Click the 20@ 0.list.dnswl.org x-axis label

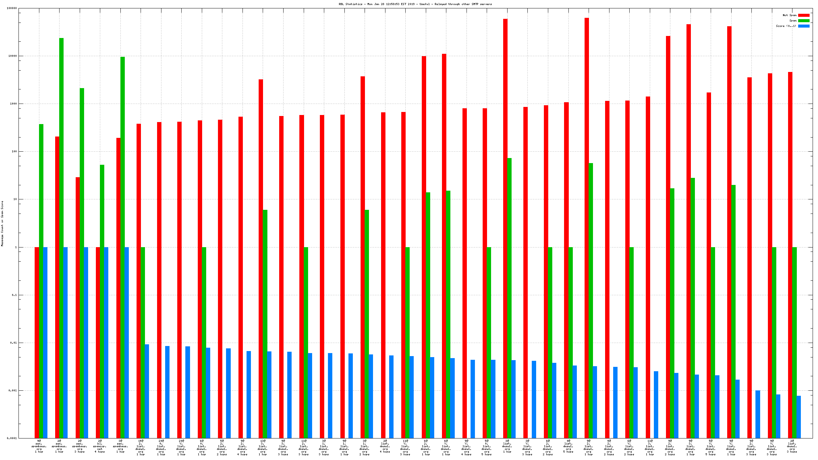click(x=161, y=448)
